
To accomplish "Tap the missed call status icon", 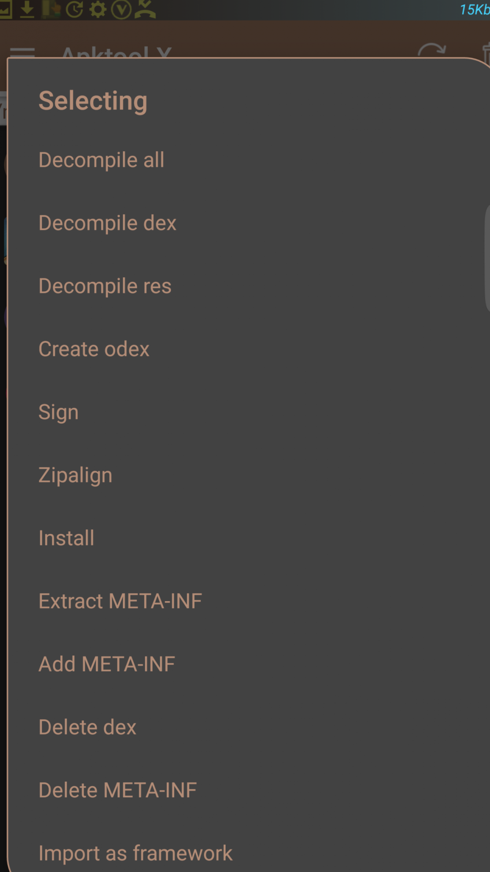I will [x=145, y=10].
